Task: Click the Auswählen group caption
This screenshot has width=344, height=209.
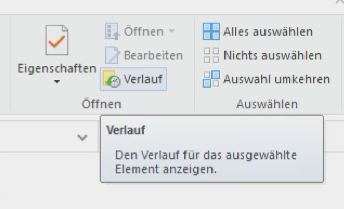Action: pyautogui.click(x=267, y=104)
